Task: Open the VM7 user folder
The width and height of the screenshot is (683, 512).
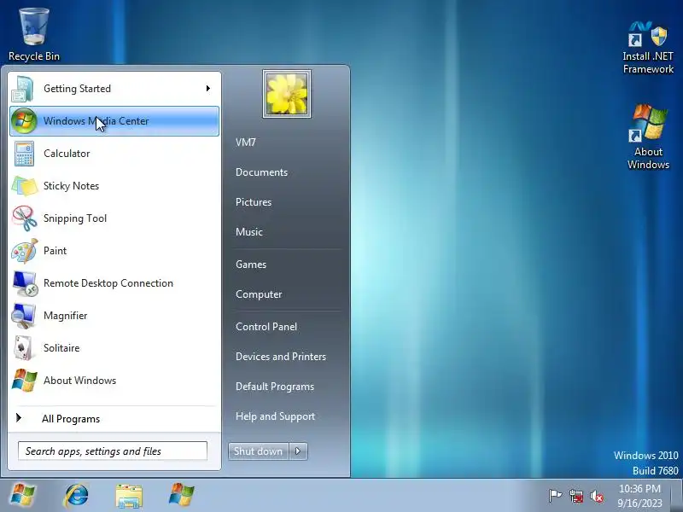Action: (246, 143)
